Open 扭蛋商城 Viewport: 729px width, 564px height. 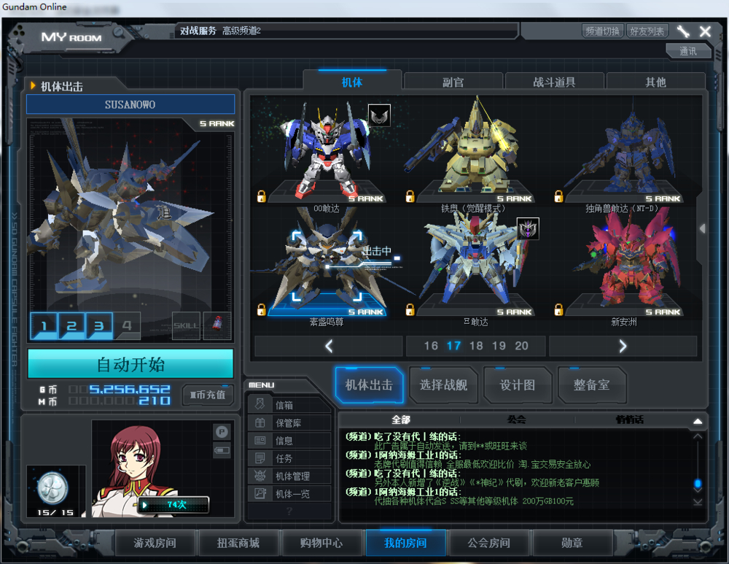[238, 543]
